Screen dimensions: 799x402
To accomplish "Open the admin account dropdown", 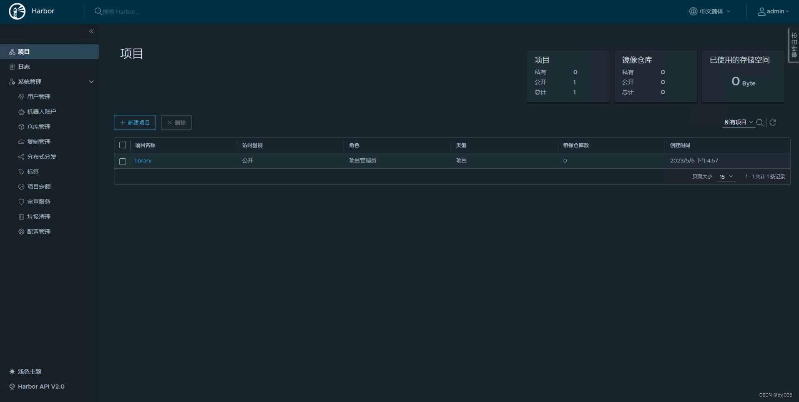I will (774, 11).
